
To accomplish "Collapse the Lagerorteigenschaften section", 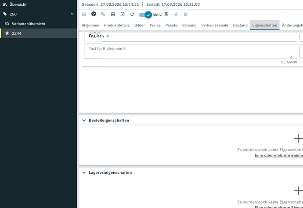I will [84, 172].
